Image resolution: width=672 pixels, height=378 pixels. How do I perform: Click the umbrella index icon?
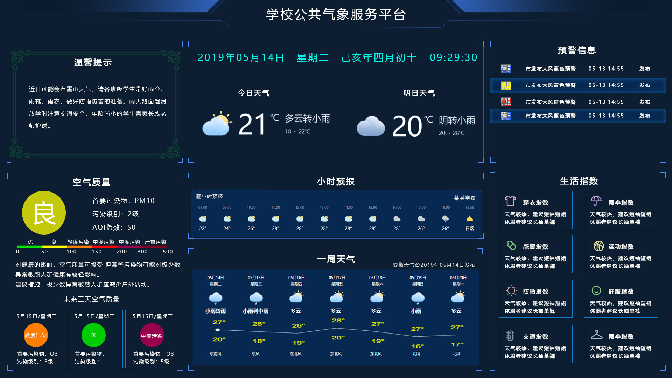(x=596, y=201)
